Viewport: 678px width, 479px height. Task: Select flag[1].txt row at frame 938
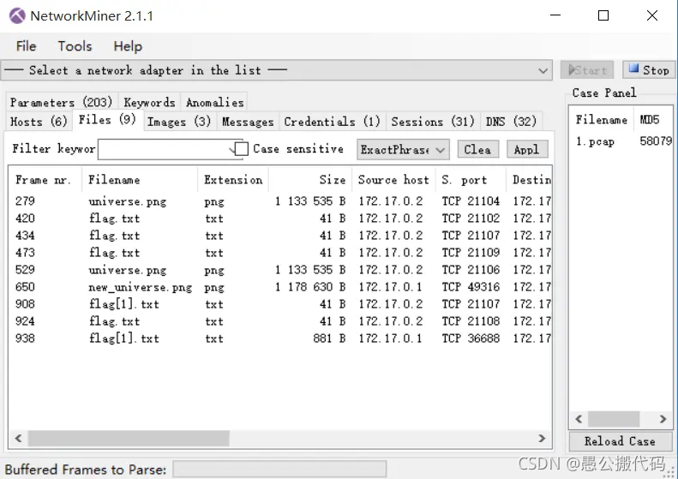click(x=280, y=338)
